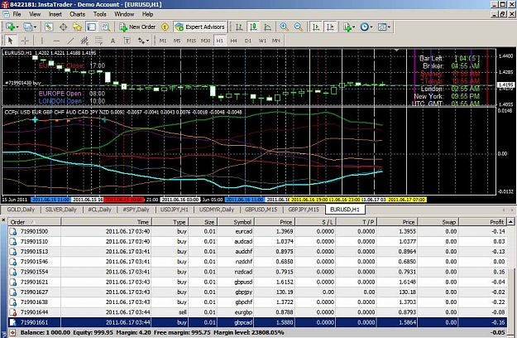Toggle Expert Advisors on or off
Screen dimensions: 517x338
(200, 27)
